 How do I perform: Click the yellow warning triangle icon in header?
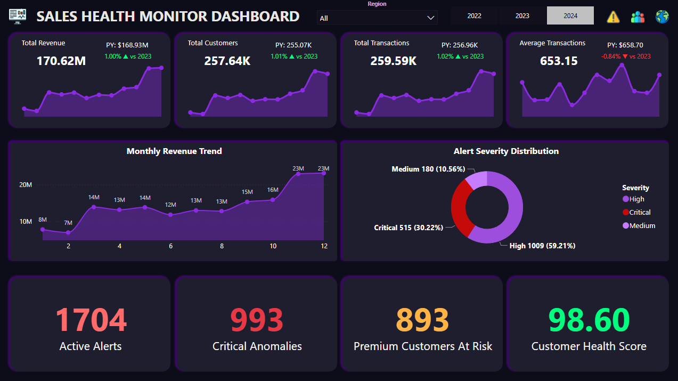click(x=612, y=16)
